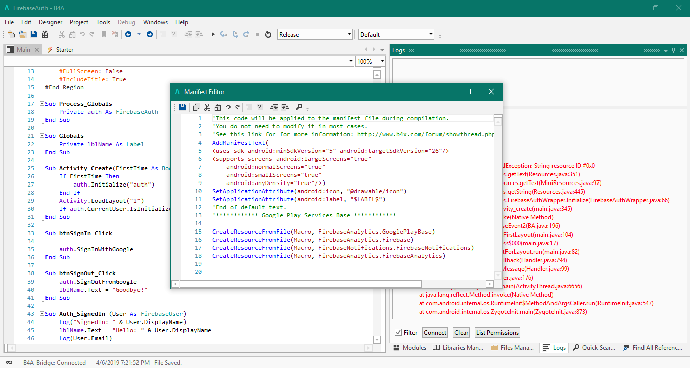Collapse the Process_Globals sub
Image resolution: width=690 pixels, height=368 pixels.
(x=42, y=104)
